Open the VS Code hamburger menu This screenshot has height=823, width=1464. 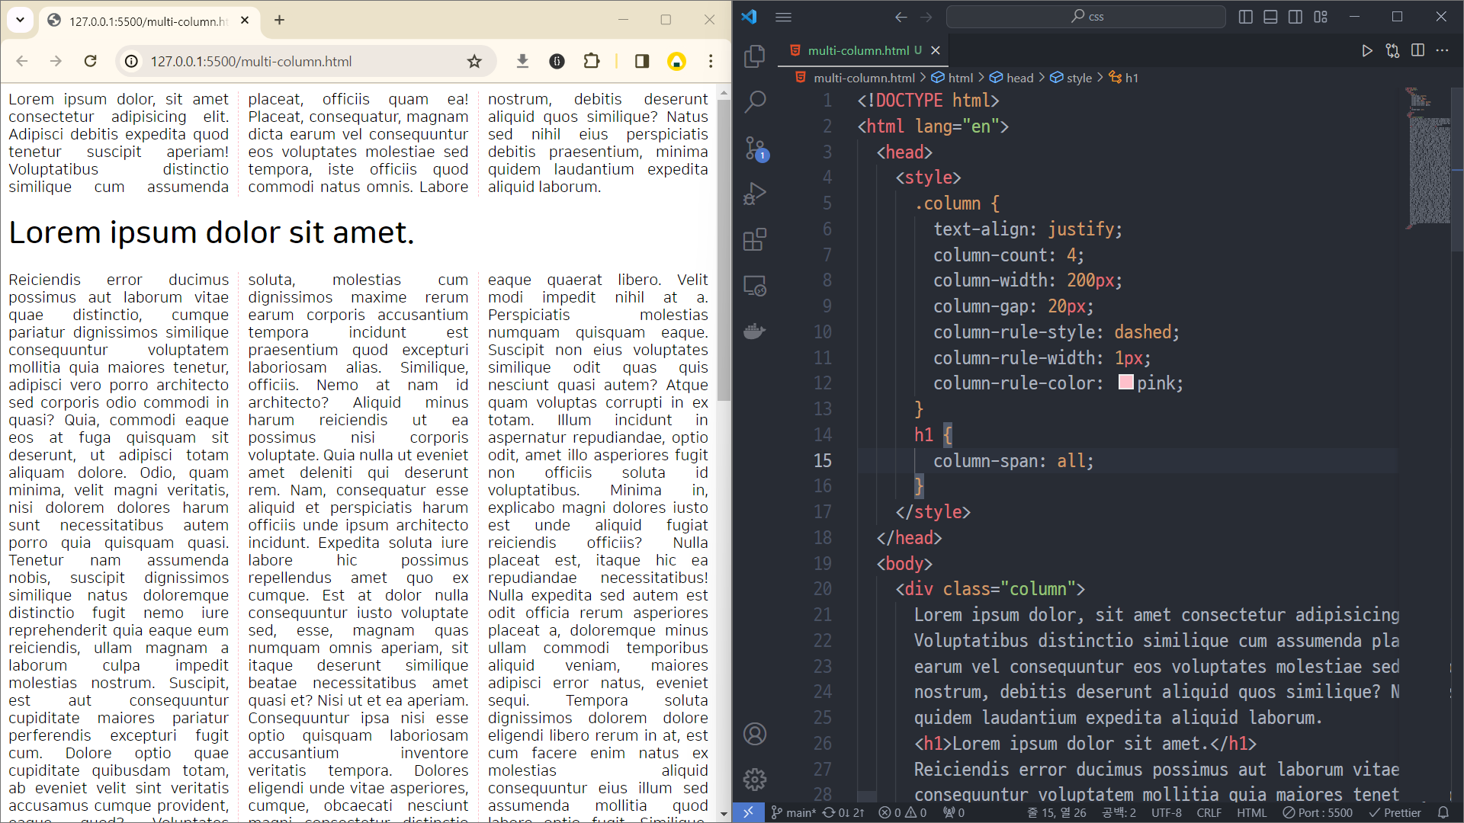tap(783, 17)
